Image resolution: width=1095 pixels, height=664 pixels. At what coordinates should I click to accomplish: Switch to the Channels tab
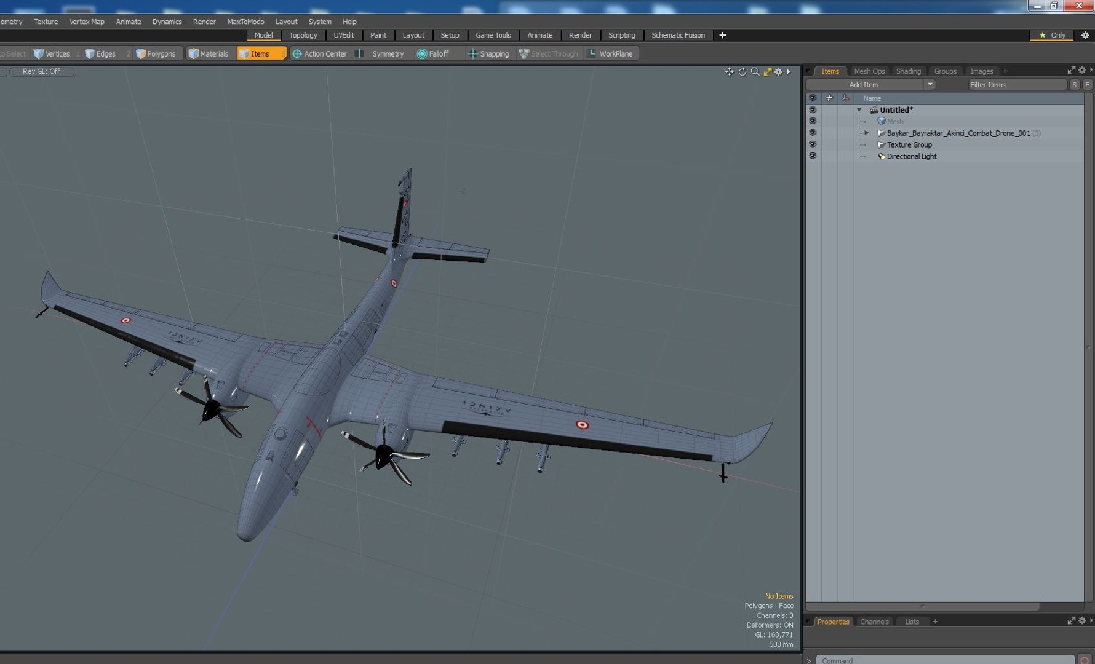pyautogui.click(x=874, y=622)
